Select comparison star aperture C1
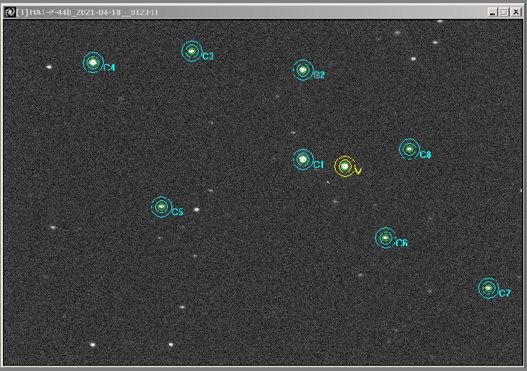Viewport: 527px width, 371px height. point(303,160)
